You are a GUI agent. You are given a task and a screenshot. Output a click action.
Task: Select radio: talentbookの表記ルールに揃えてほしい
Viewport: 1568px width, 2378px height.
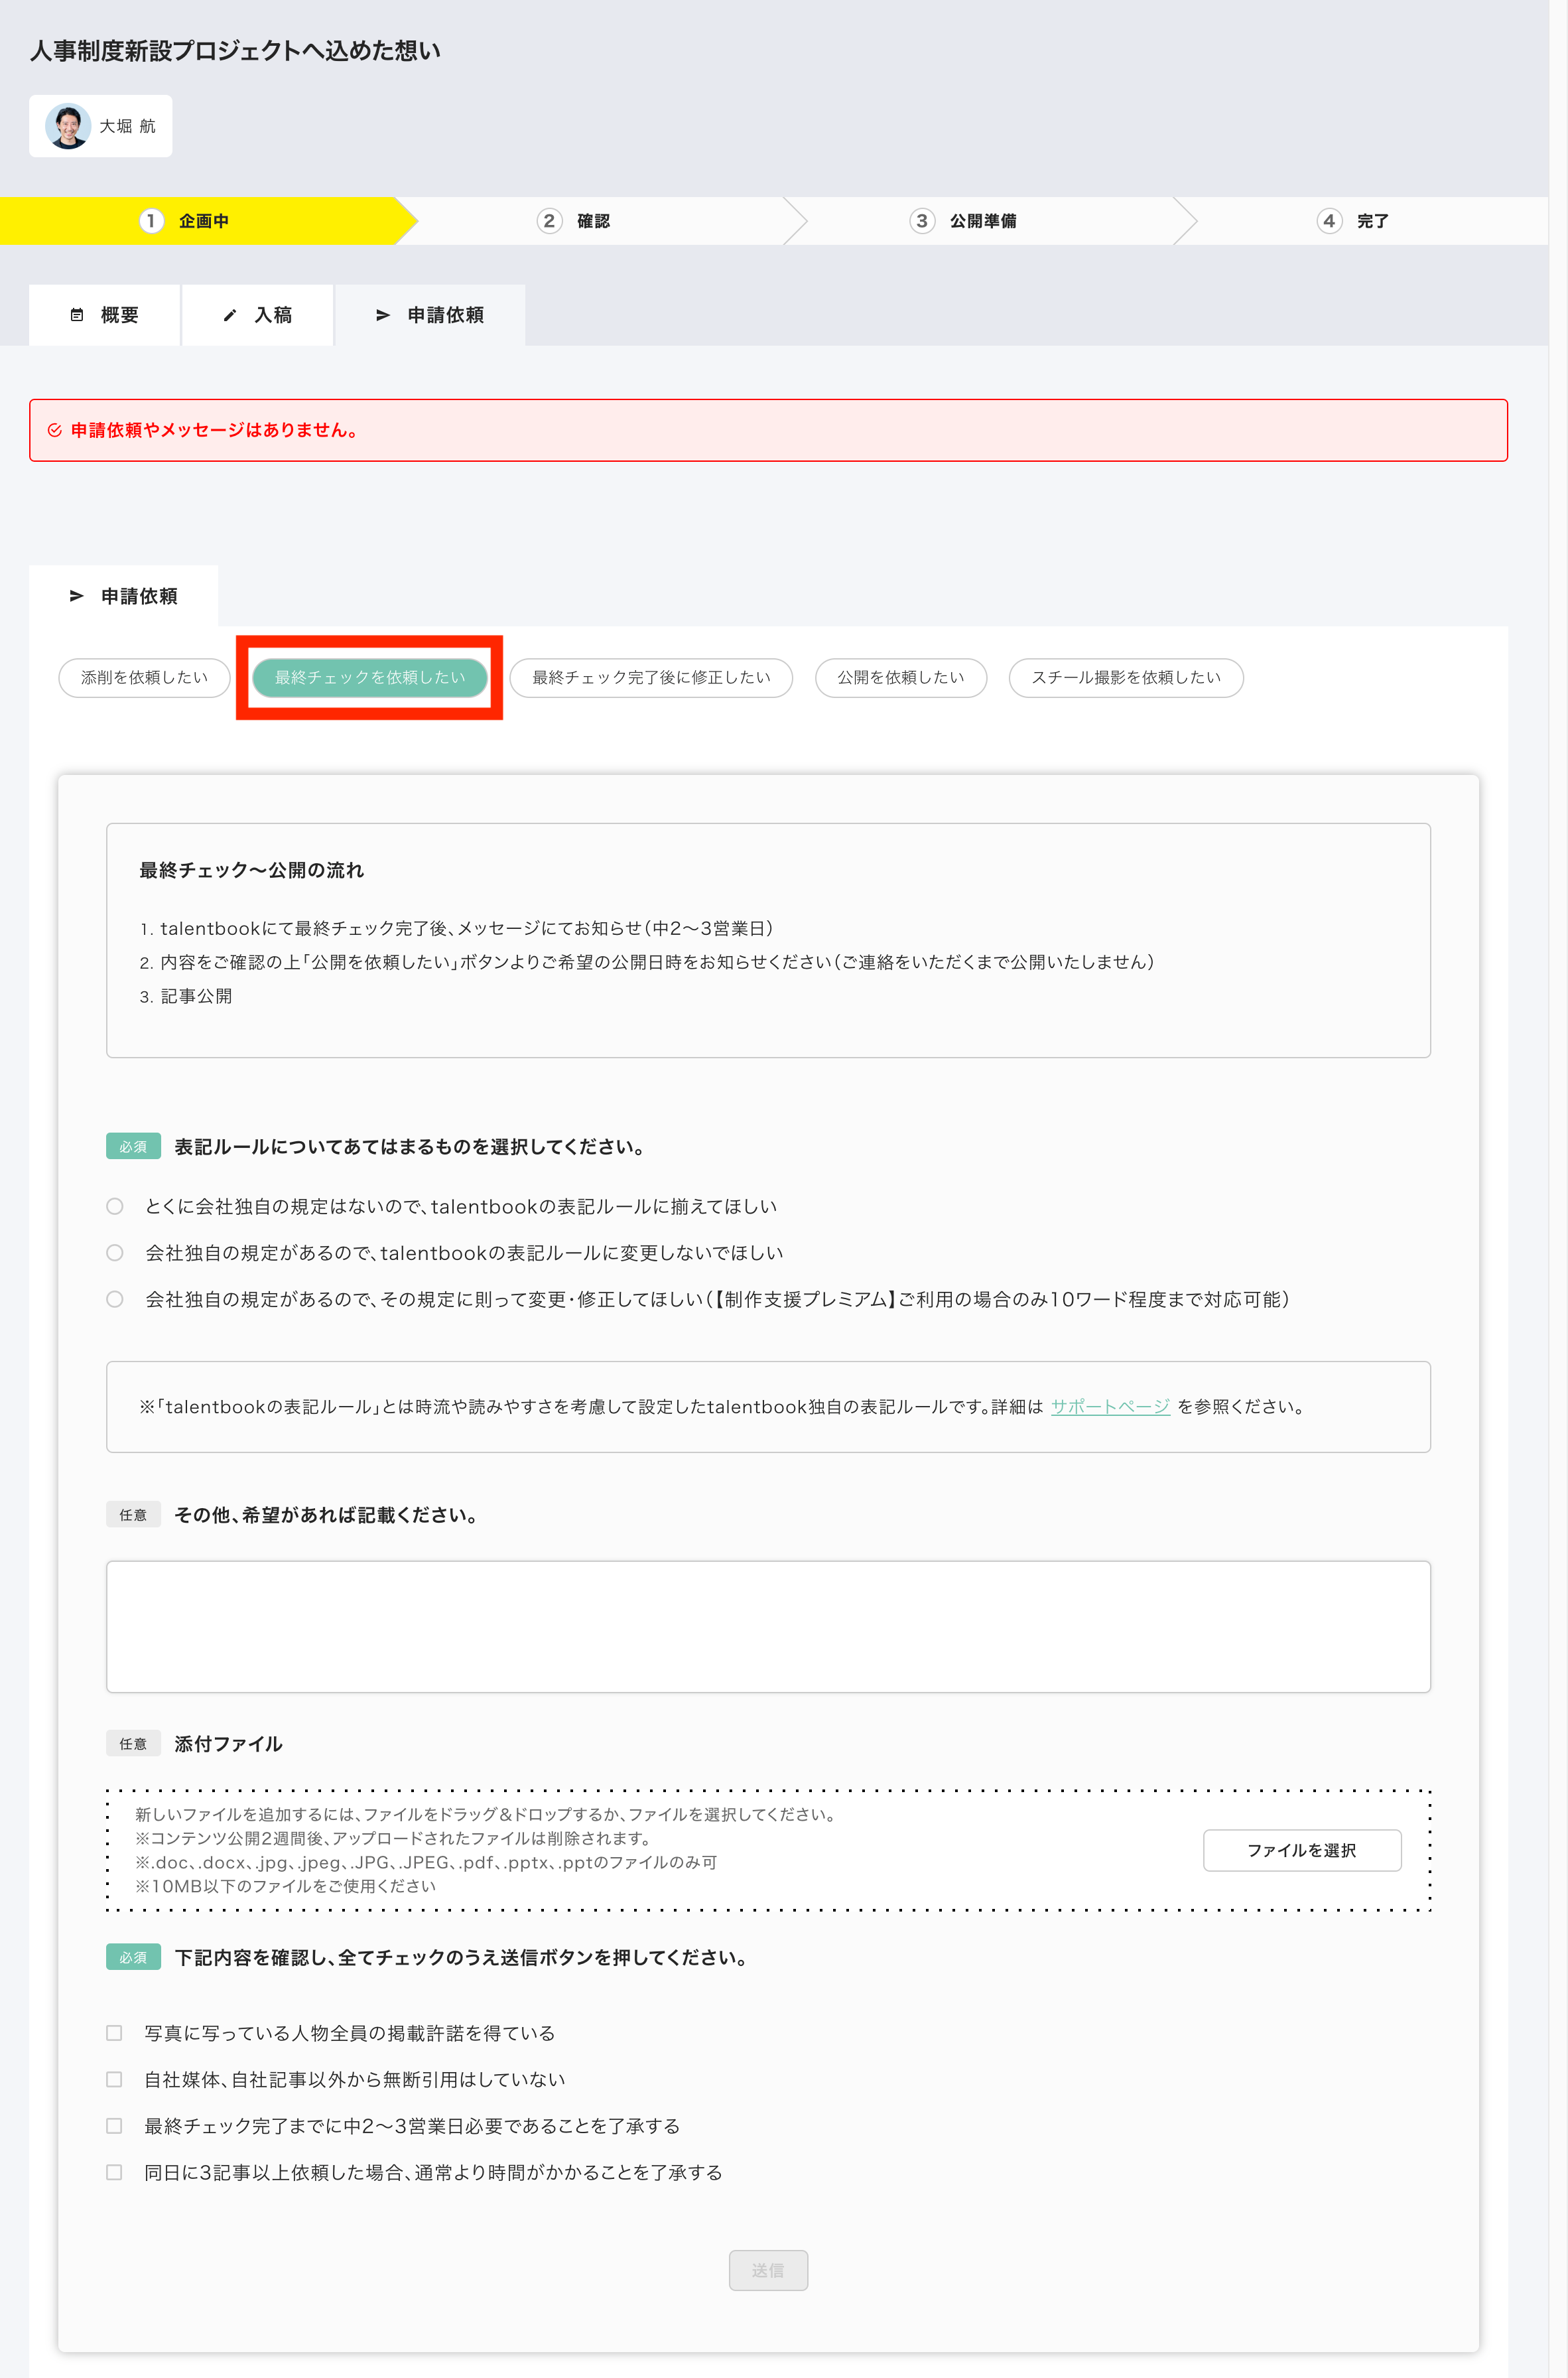pyautogui.click(x=115, y=1206)
